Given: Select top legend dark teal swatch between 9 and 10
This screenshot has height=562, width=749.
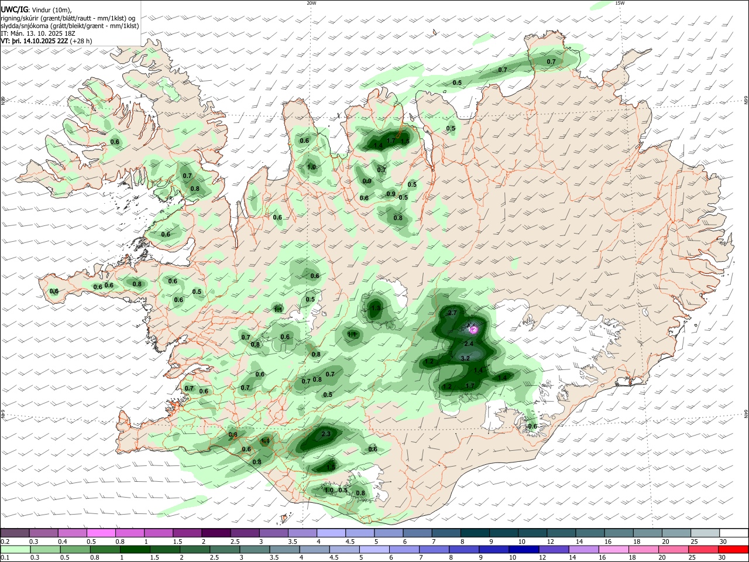Looking at the screenshot, I should click(504, 533).
